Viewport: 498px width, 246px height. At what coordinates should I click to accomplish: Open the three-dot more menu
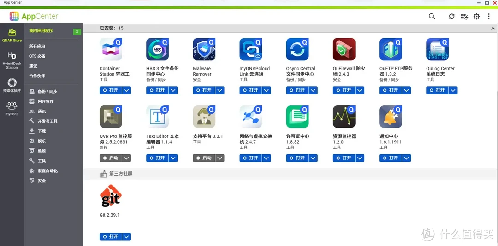489,16
